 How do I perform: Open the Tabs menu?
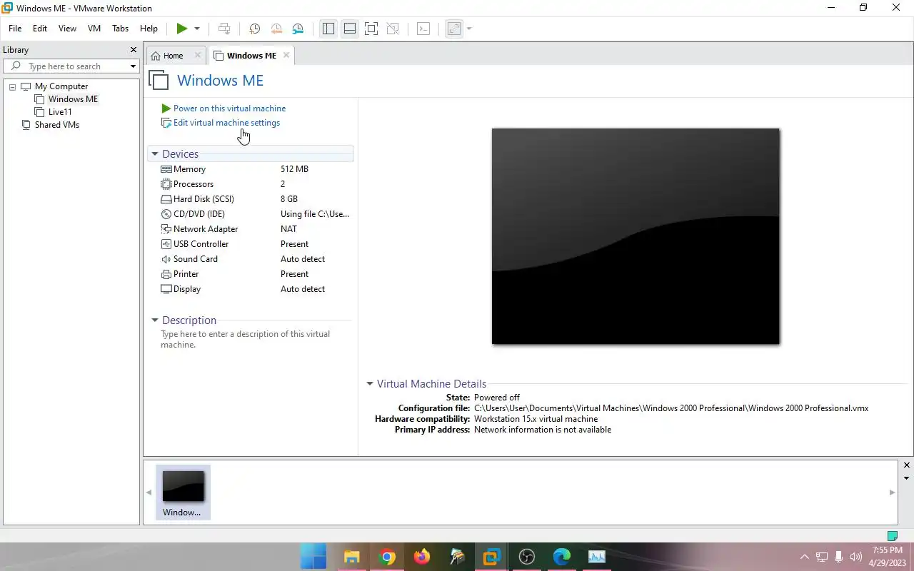click(120, 29)
